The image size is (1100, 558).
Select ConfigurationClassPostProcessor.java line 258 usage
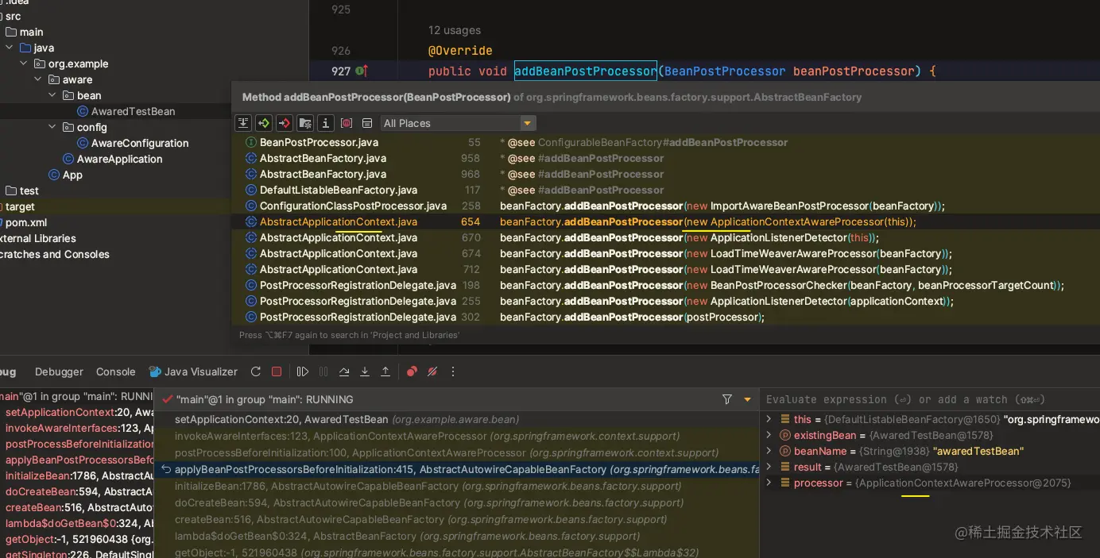[x=665, y=206]
